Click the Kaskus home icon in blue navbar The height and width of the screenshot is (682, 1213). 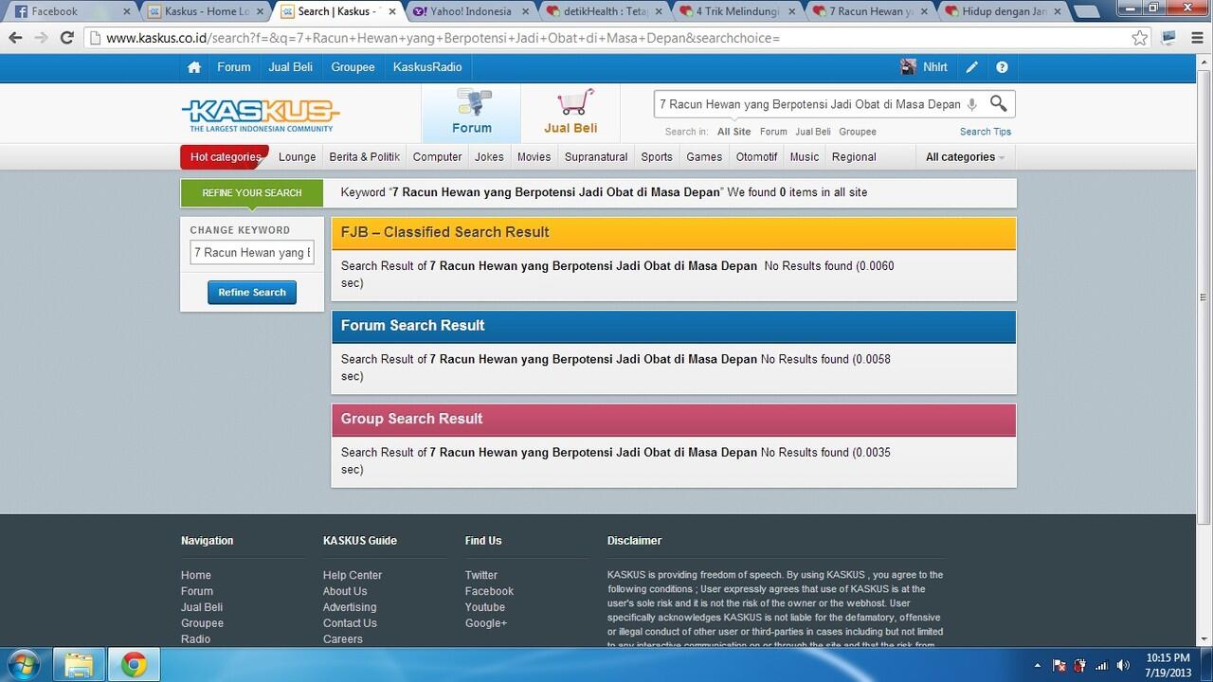194,67
